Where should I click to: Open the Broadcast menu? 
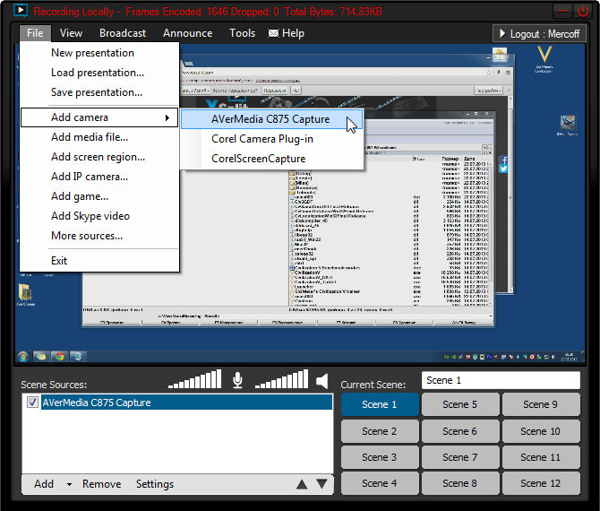123,33
